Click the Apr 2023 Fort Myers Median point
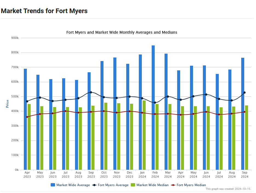The width and height of the screenshot is (256, 193). (x=27, y=117)
